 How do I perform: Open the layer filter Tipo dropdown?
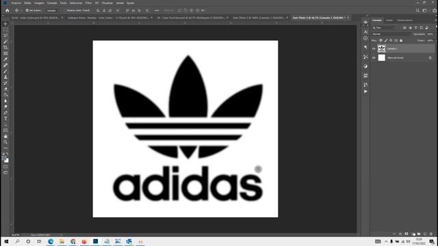pos(385,27)
